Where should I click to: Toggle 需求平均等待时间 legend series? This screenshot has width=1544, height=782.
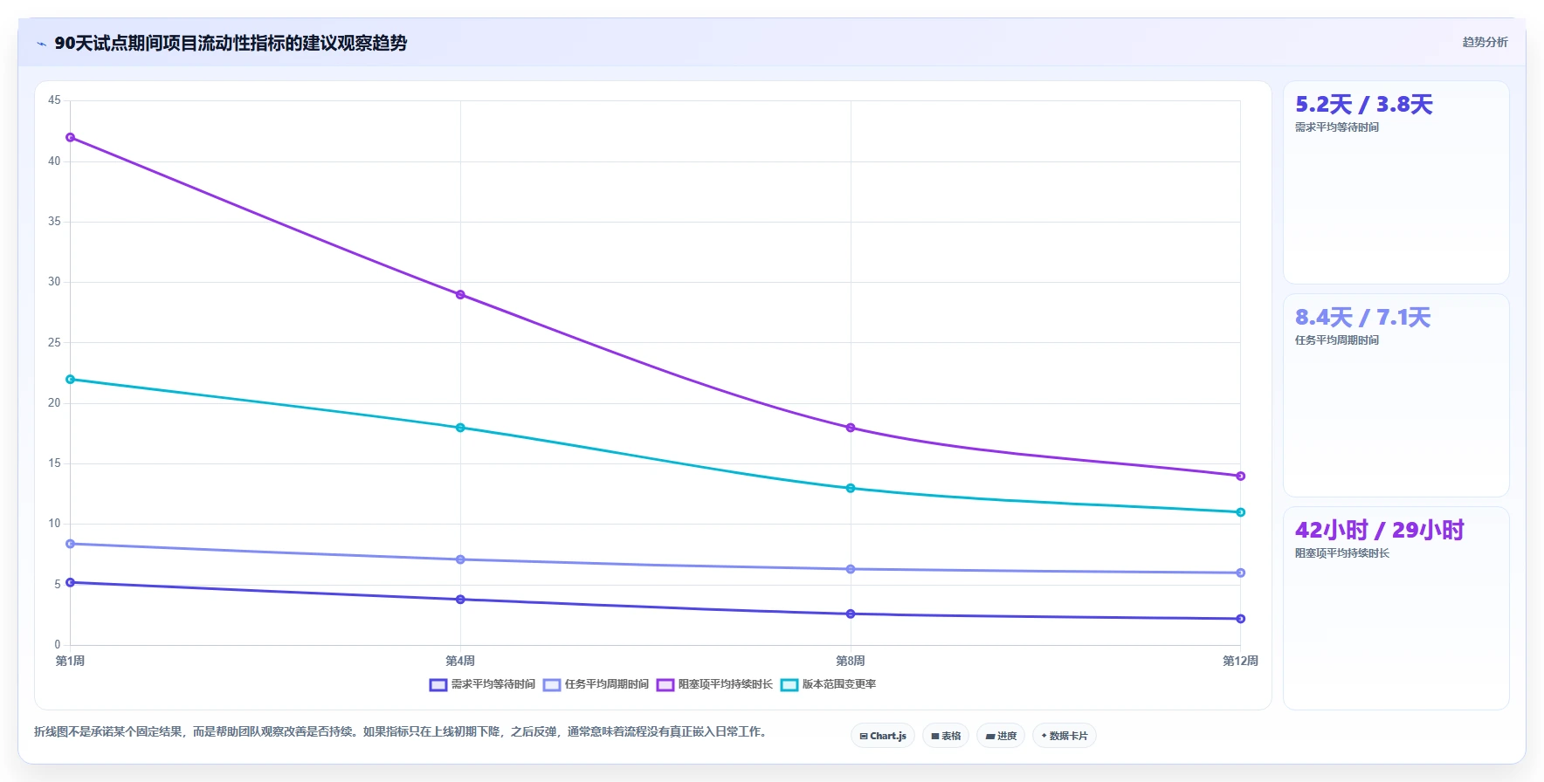[x=482, y=684]
